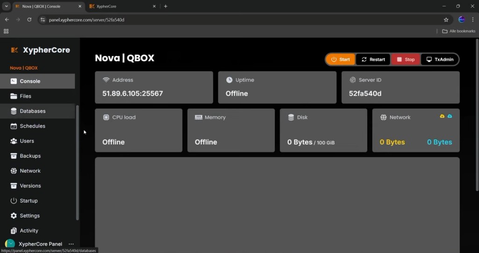
Task: Click the Settings gear icon
Action: pos(14,216)
